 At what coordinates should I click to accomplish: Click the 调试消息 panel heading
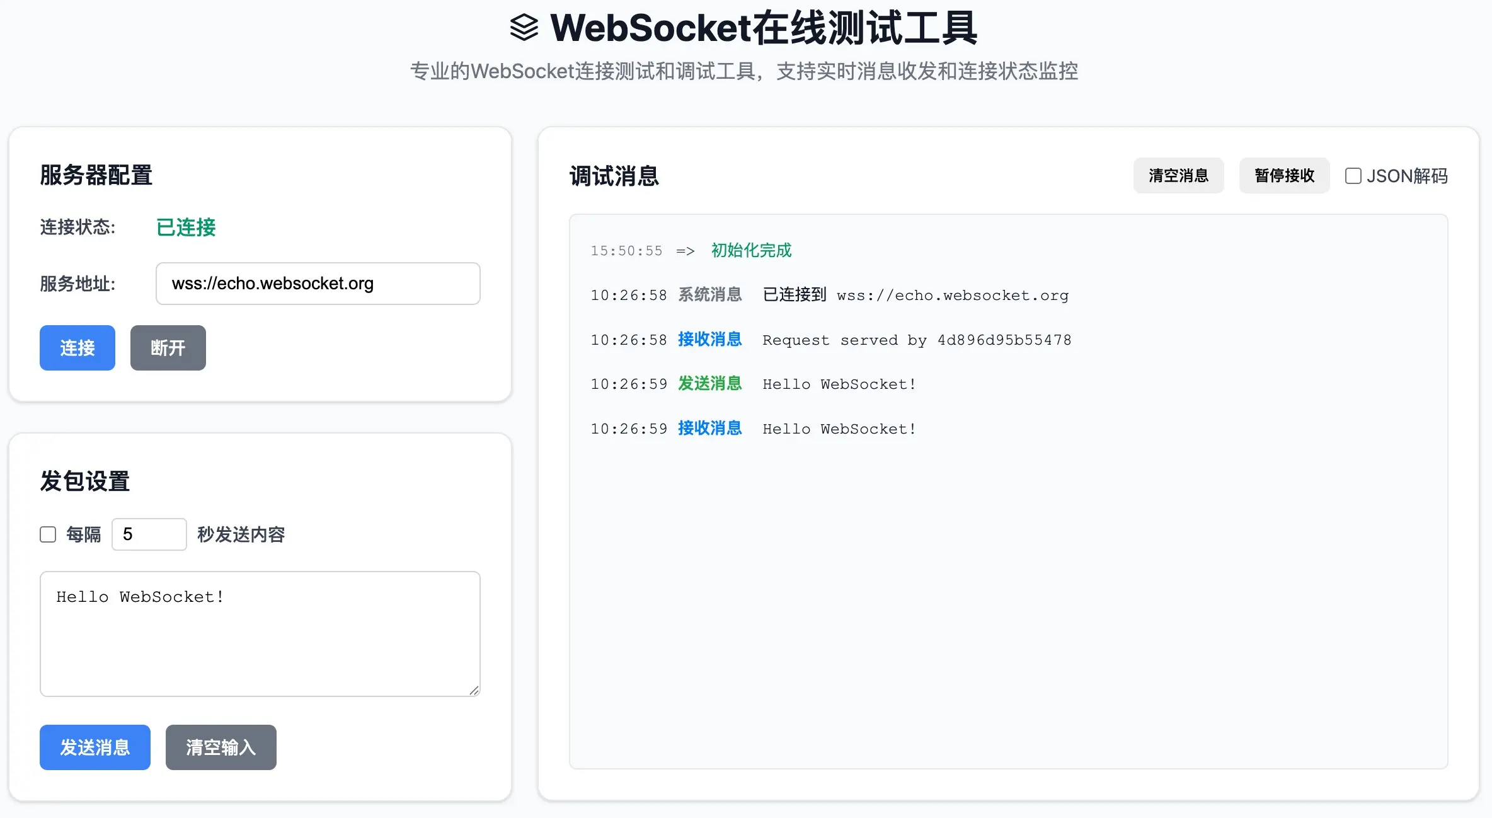click(x=613, y=176)
